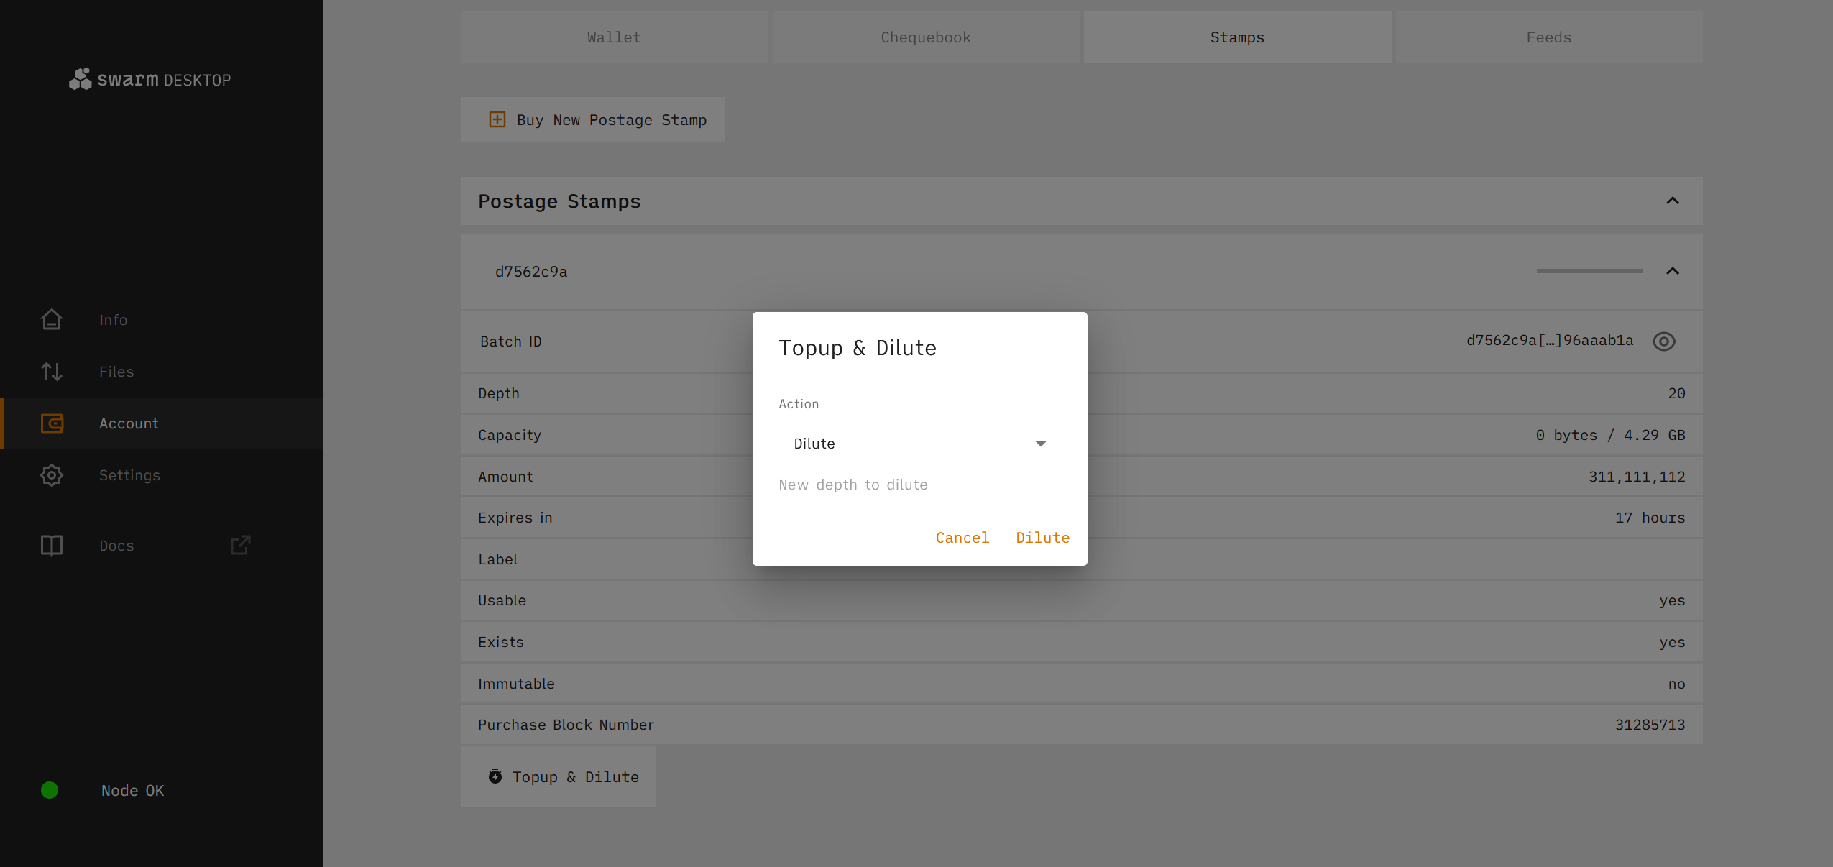This screenshot has width=1833, height=867.
Task: Click the external link icon beside Docs
Action: coord(241,546)
